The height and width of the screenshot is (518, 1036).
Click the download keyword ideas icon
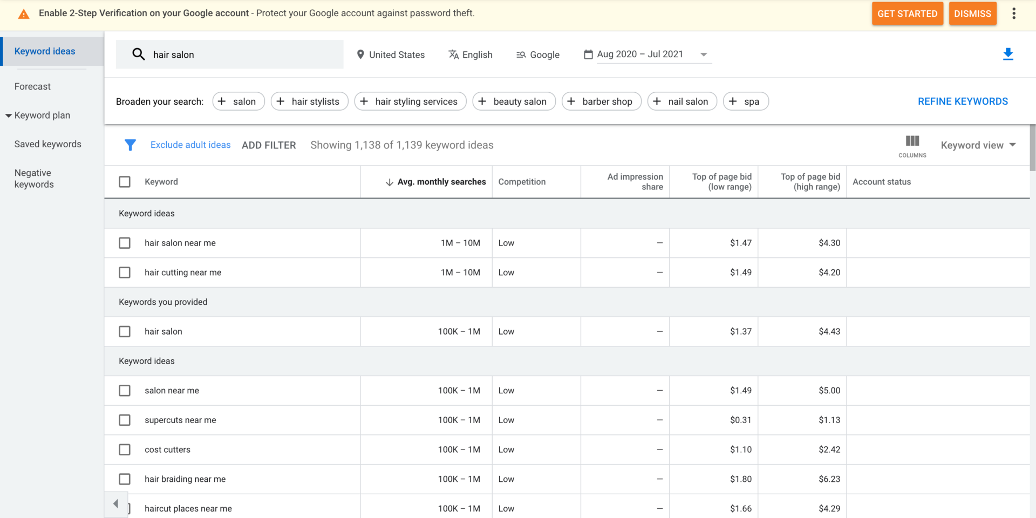click(1008, 54)
